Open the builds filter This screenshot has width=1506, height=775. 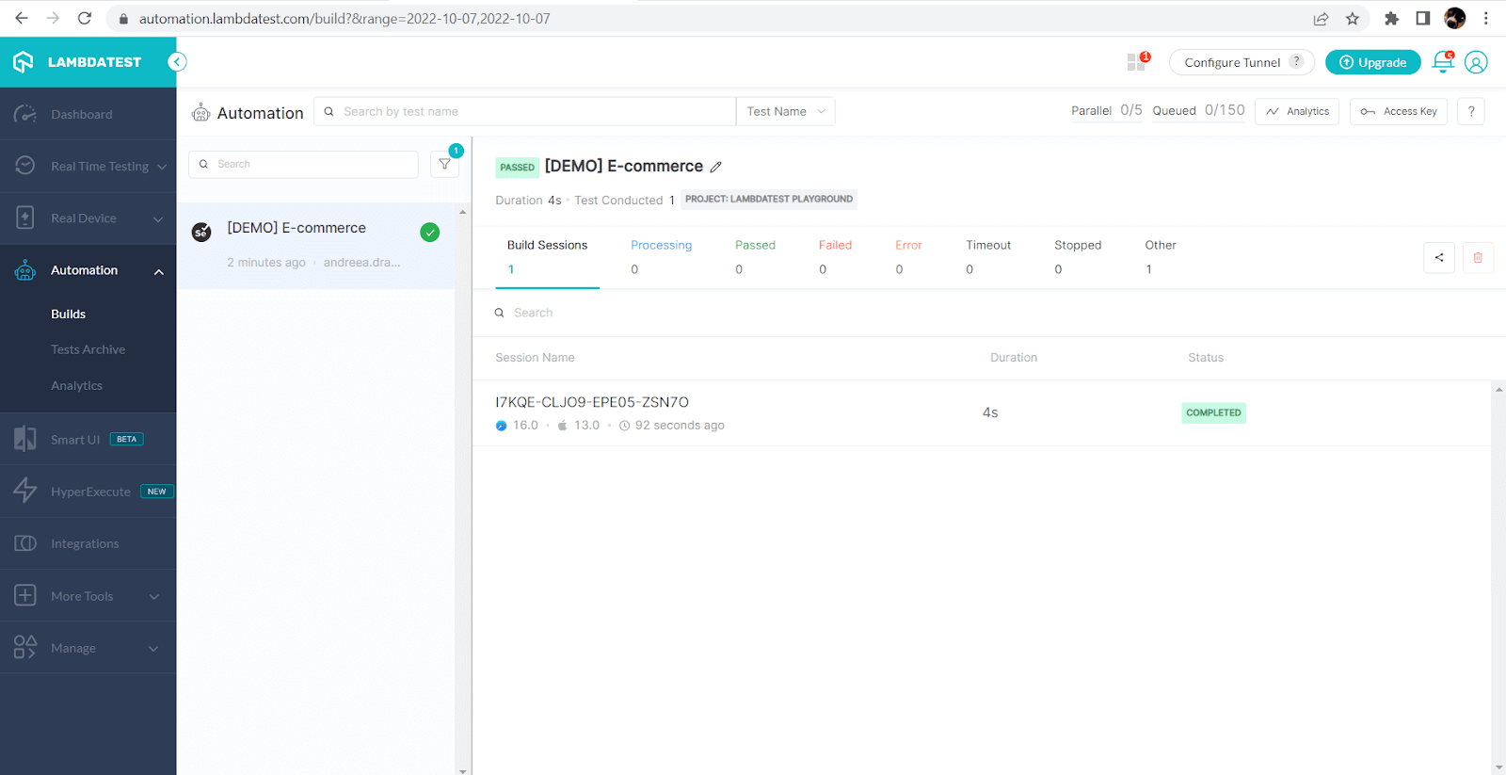444,164
